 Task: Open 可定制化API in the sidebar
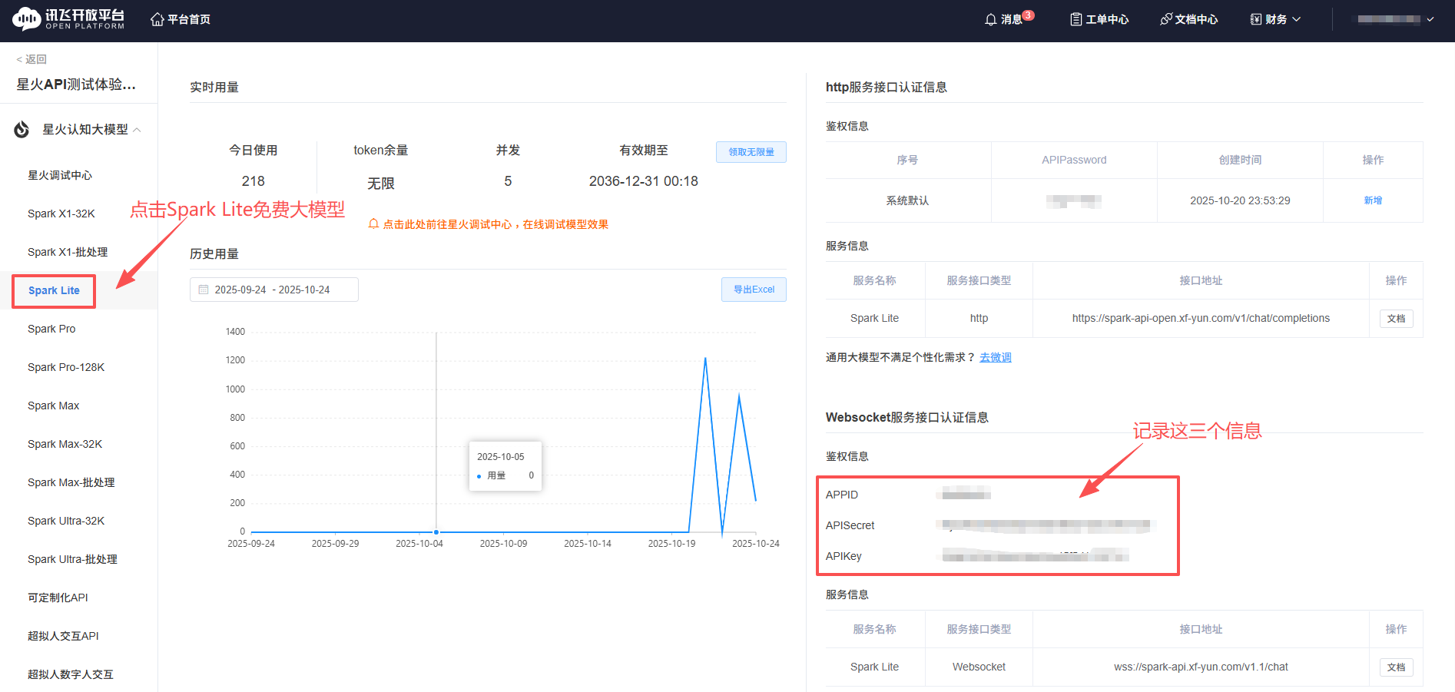(58, 598)
